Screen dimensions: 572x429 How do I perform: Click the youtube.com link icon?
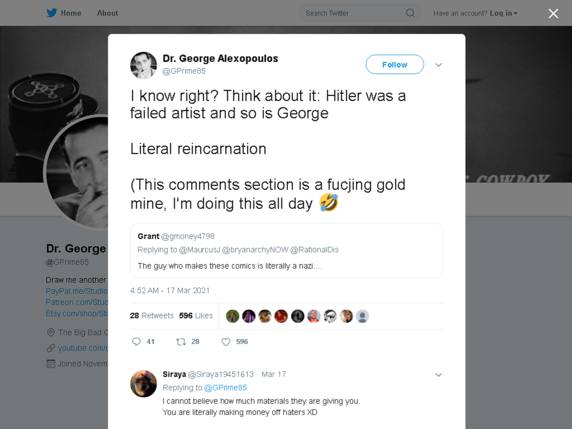click(x=51, y=348)
